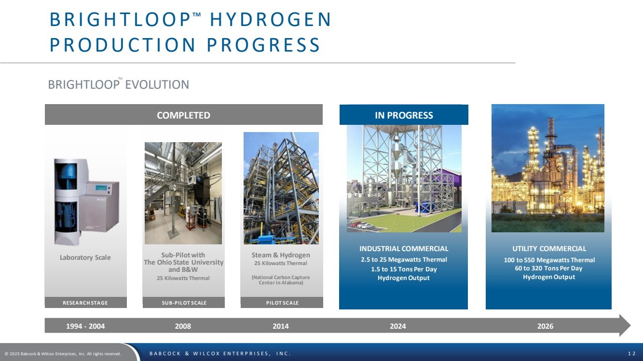Select the 2008 timeline marker
The image size is (643, 361).
click(x=183, y=326)
